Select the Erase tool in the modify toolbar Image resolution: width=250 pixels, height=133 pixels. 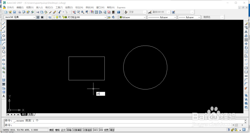pos(246,24)
